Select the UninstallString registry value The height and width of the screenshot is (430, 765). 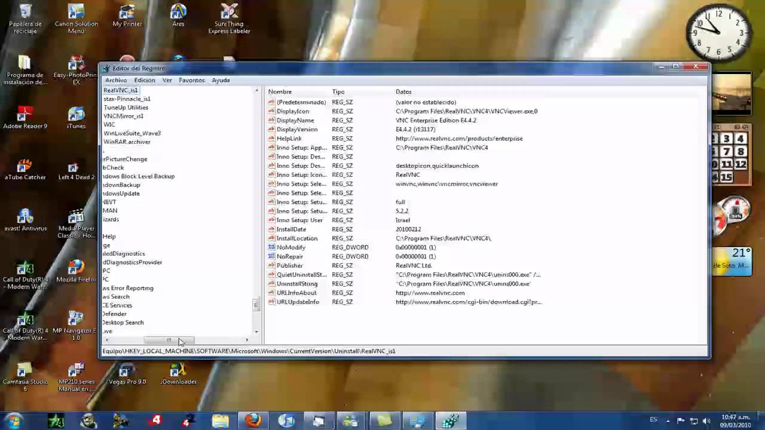click(x=297, y=284)
